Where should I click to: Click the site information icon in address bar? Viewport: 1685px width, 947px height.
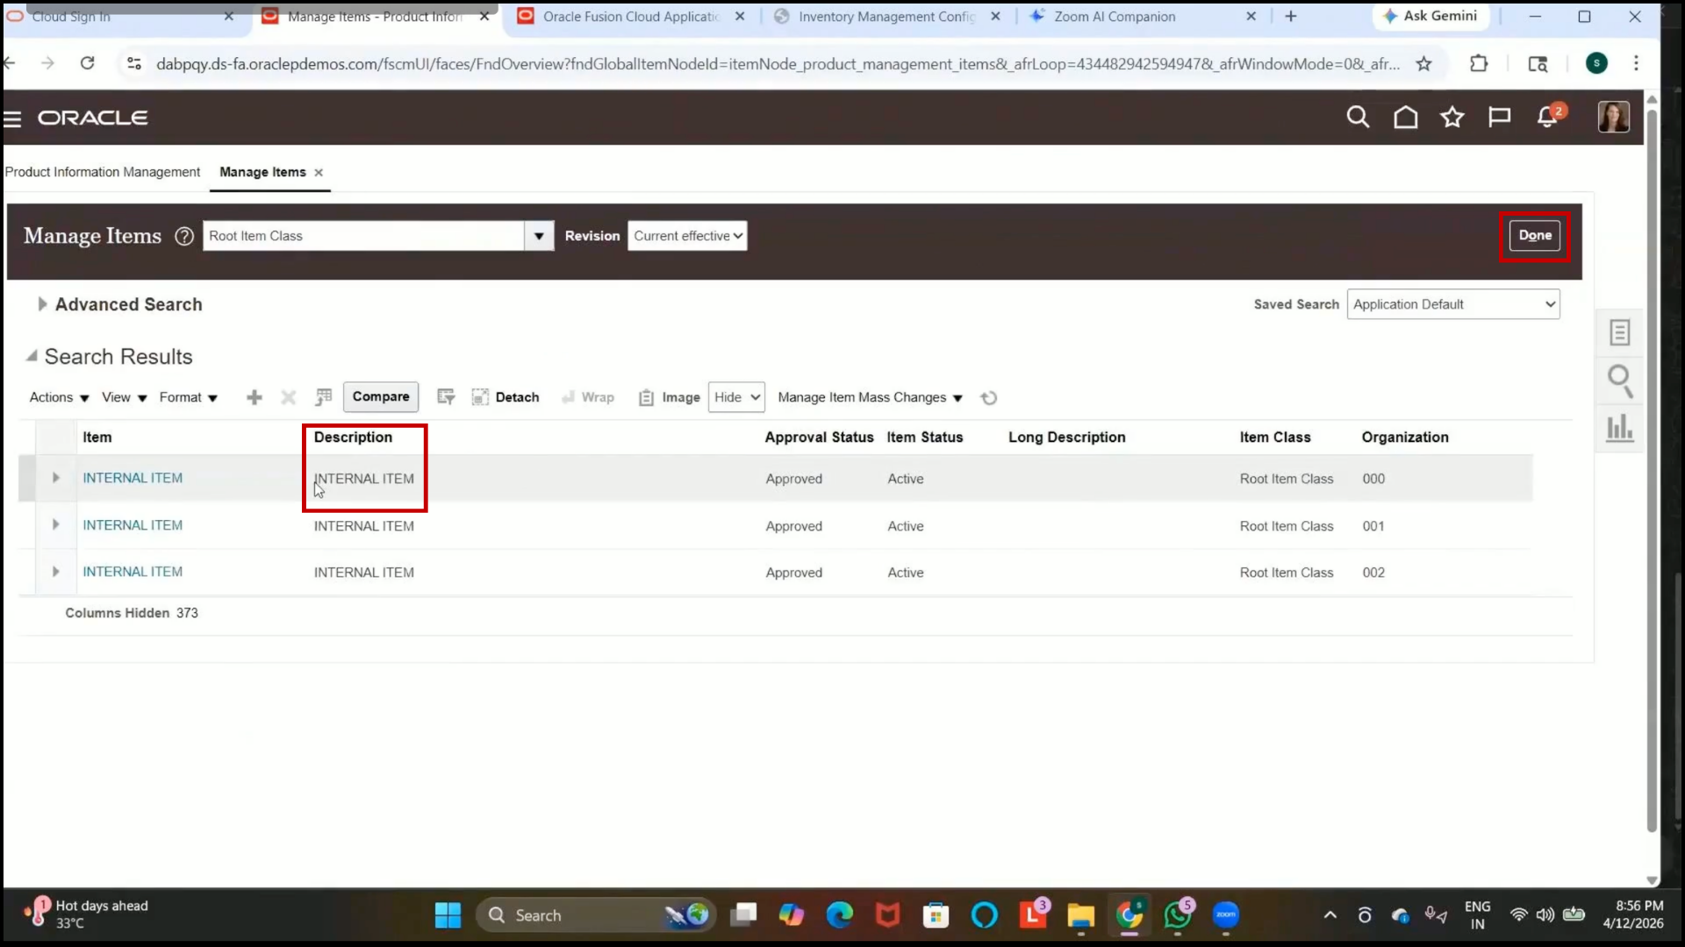click(134, 63)
